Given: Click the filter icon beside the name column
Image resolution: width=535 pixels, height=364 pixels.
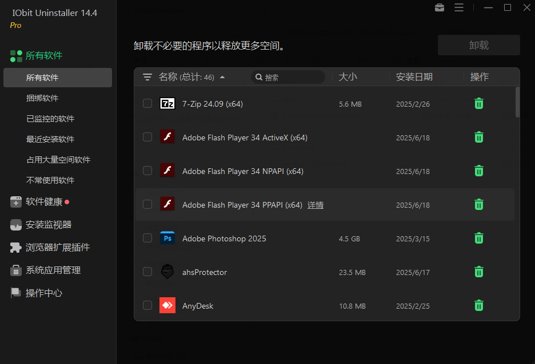Looking at the screenshot, I should point(147,77).
